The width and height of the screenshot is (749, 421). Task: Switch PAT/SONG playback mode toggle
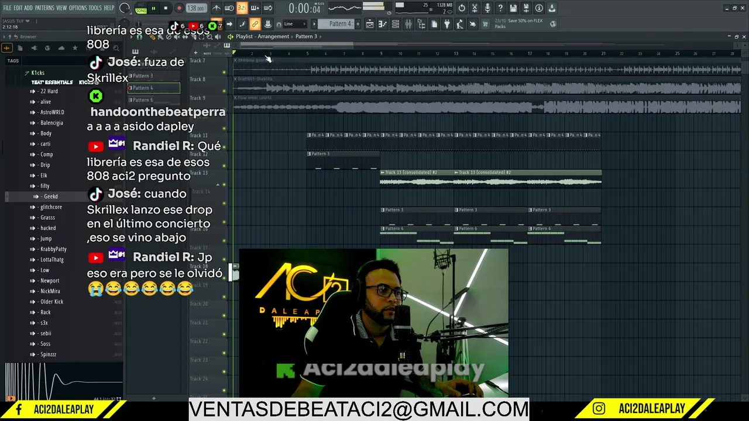pyautogui.click(x=141, y=8)
